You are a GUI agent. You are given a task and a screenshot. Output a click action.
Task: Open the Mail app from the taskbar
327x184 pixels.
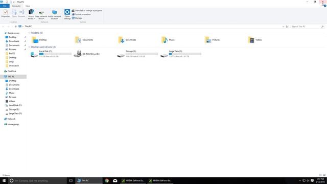[115, 180]
